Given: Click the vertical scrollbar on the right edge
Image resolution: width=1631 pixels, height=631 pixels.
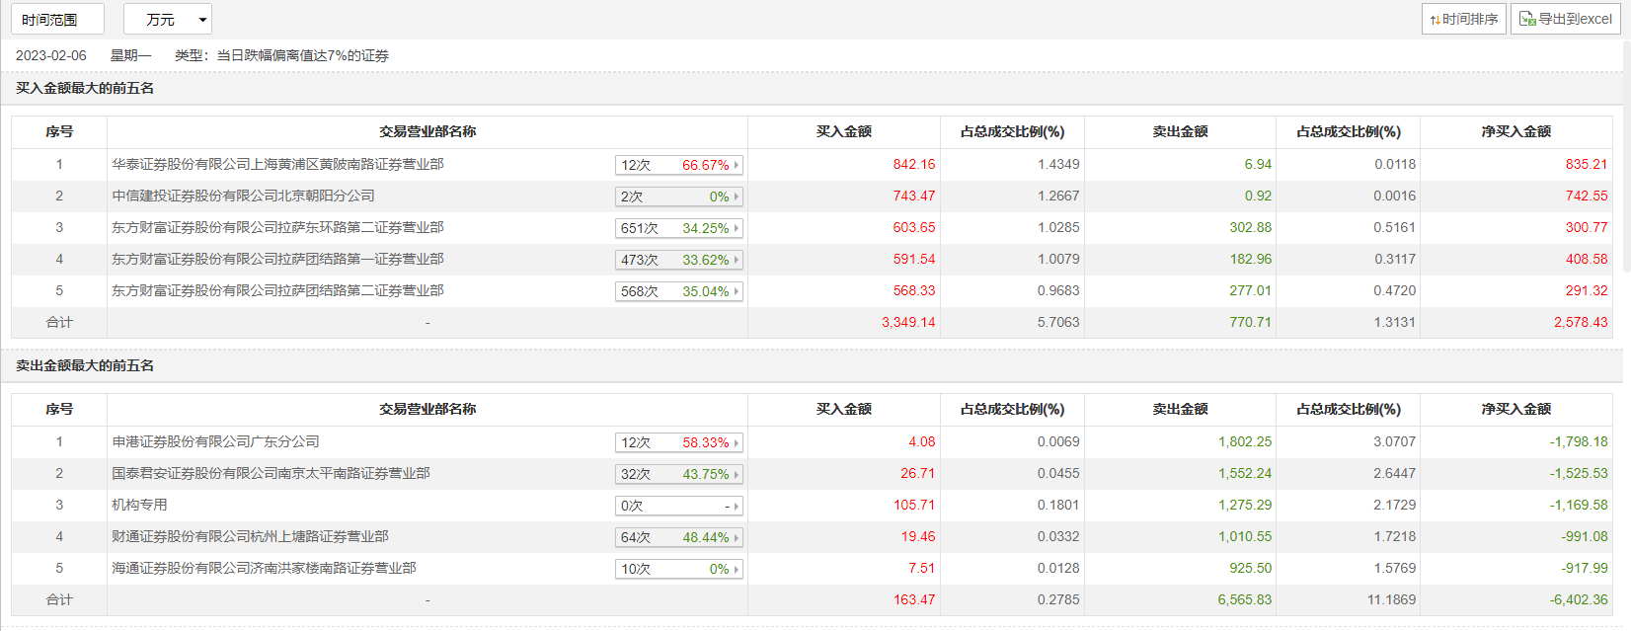Looking at the screenshot, I should point(1625,296).
